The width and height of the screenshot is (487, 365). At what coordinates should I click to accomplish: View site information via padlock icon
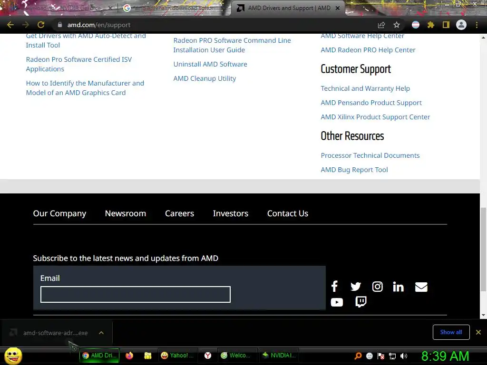(59, 25)
